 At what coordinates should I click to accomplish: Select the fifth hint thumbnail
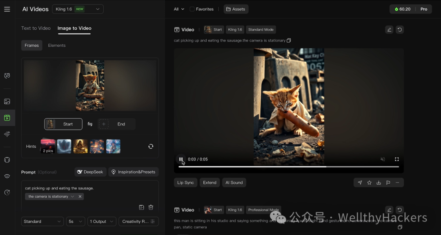[x=113, y=146]
